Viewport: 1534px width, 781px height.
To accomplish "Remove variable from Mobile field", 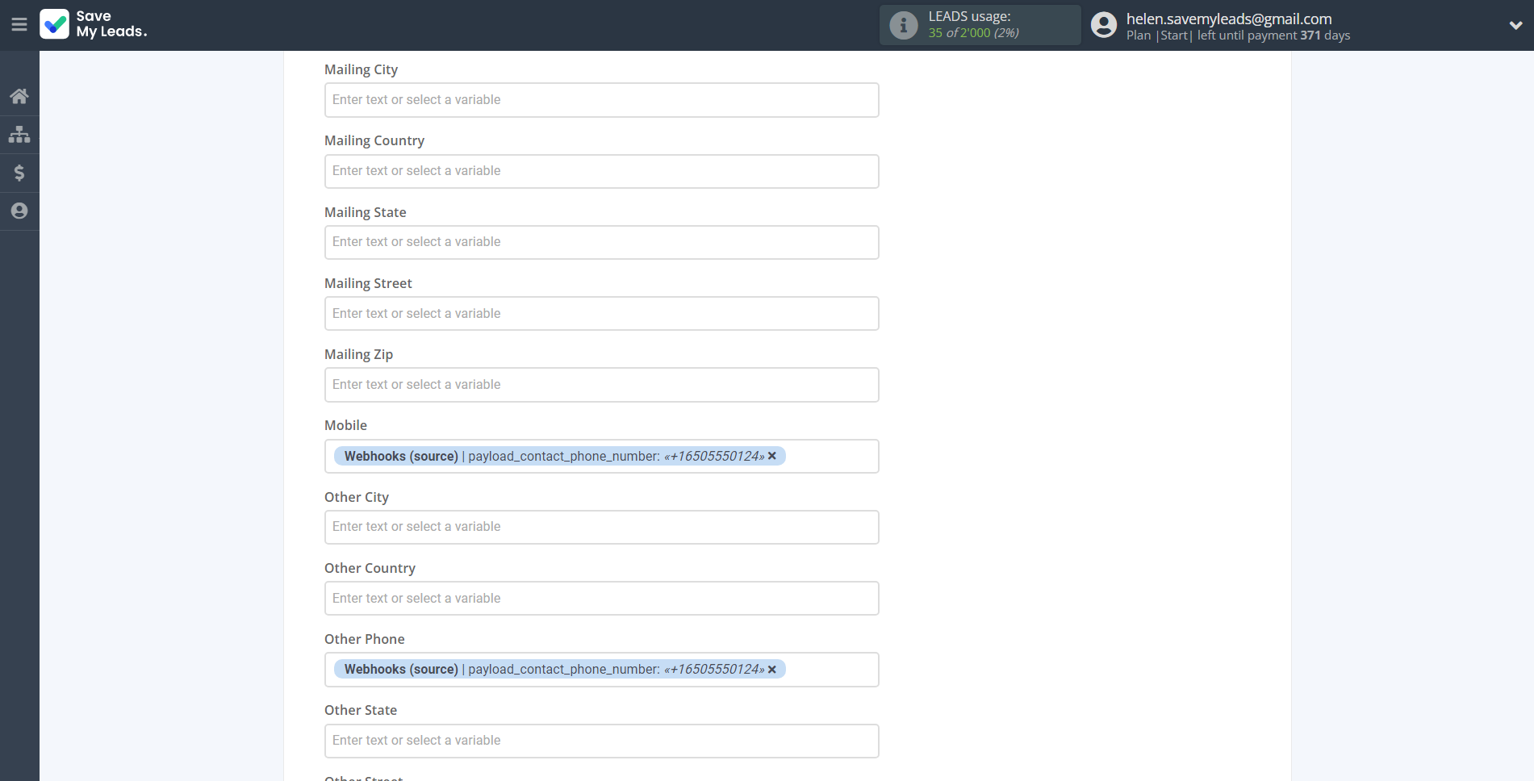I will coord(772,456).
